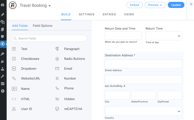The image size is (194, 120).
Task: Click the Street Address input field
Action: click(x=143, y=64)
